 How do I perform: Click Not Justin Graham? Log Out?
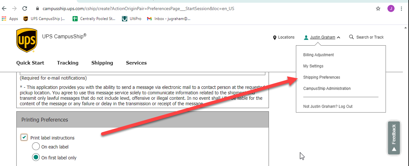(x=328, y=106)
